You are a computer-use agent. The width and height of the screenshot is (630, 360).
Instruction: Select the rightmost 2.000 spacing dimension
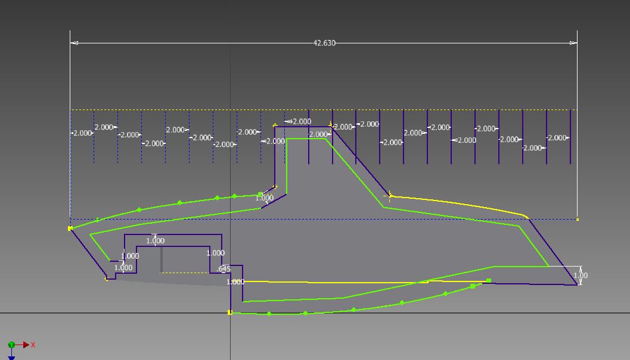[x=558, y=137]
